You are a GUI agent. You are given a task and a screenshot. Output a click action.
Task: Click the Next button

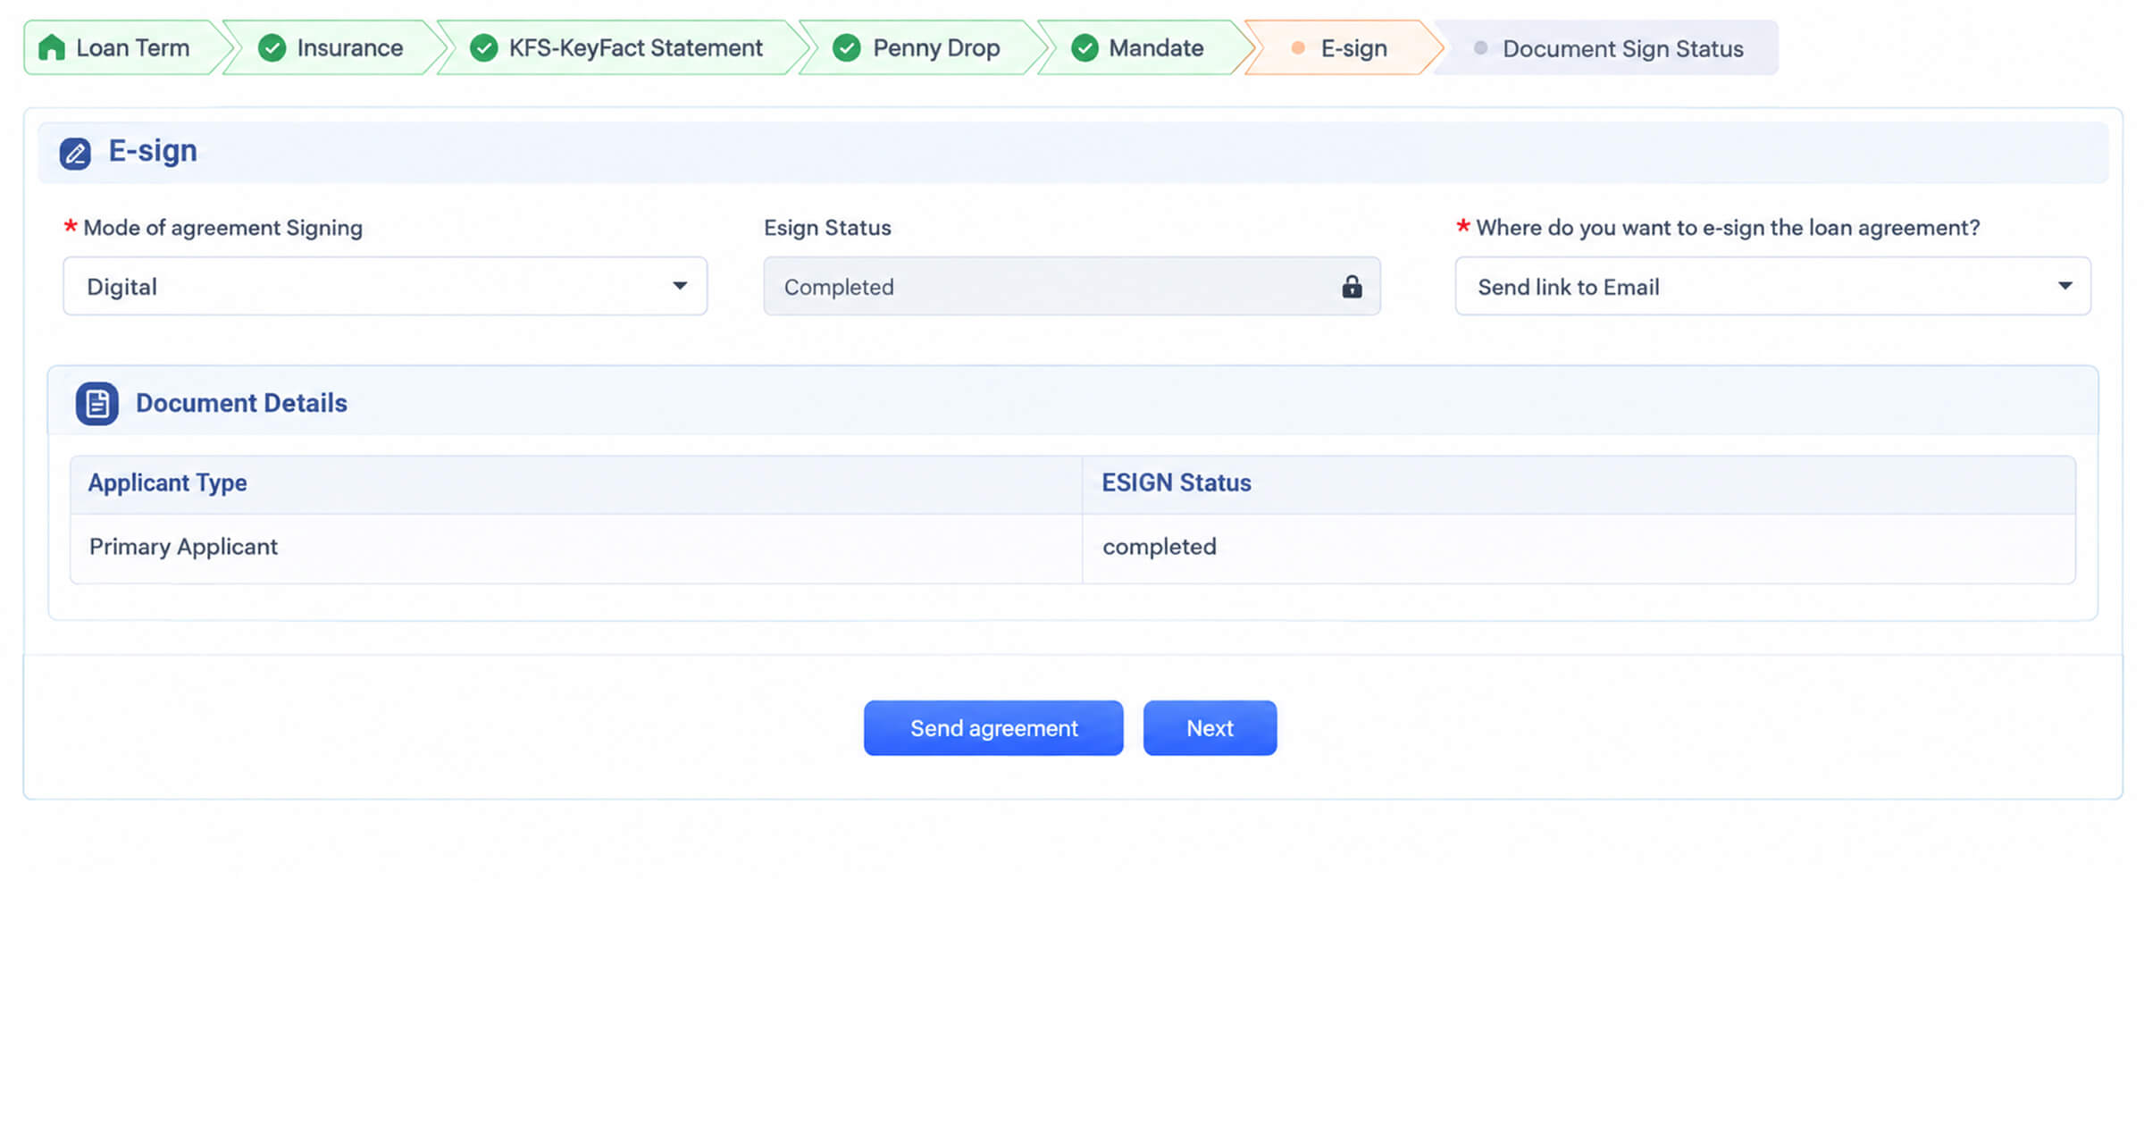tap(1210, 728)
